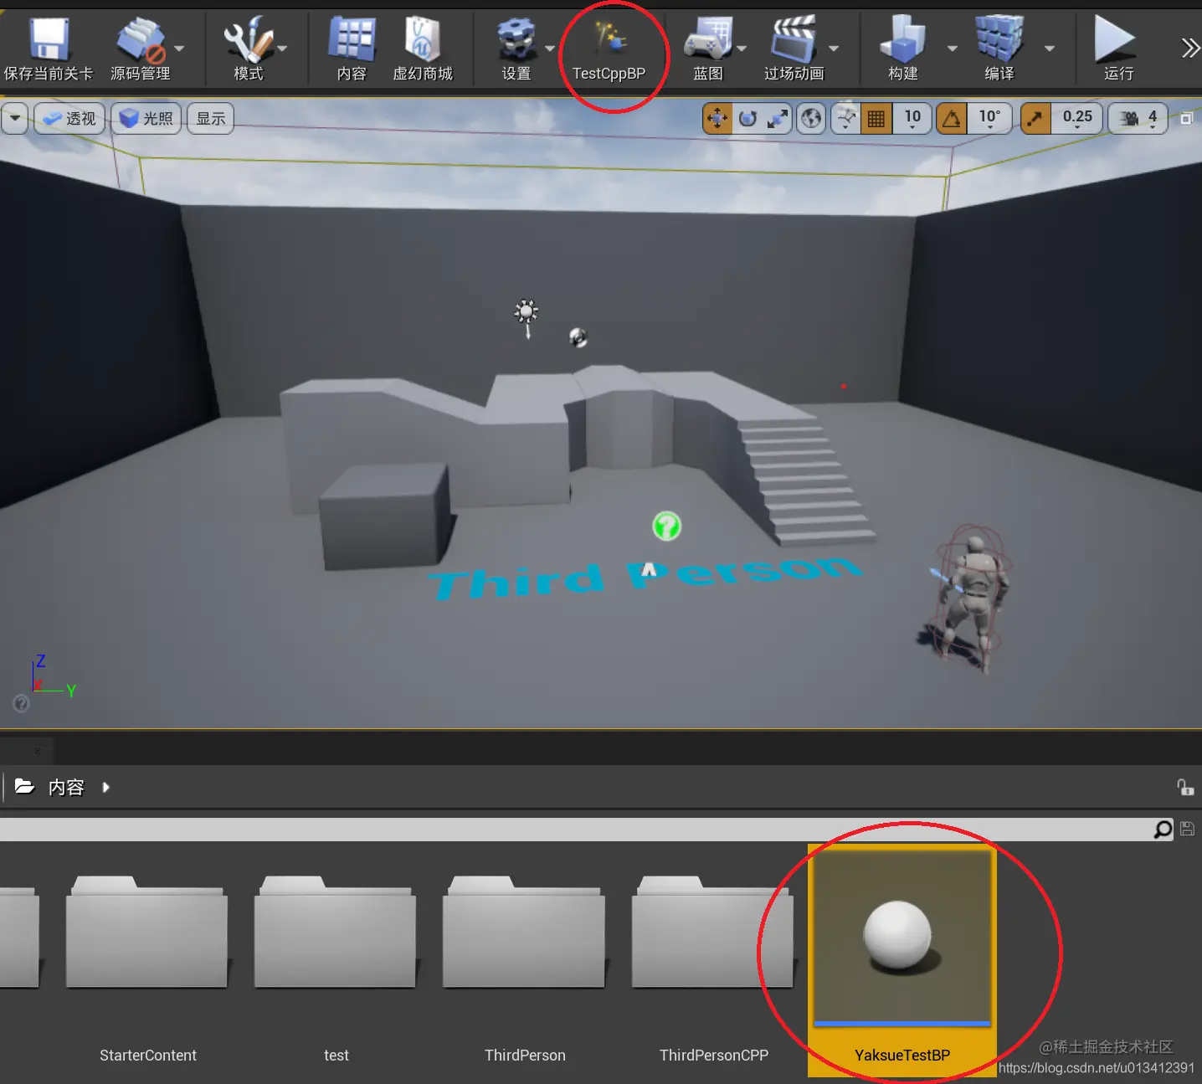The height and width of the screenshot is (1084, 1202).
Task: Expand the 模式 dropdown arrow
Action: tap(282, 49)
